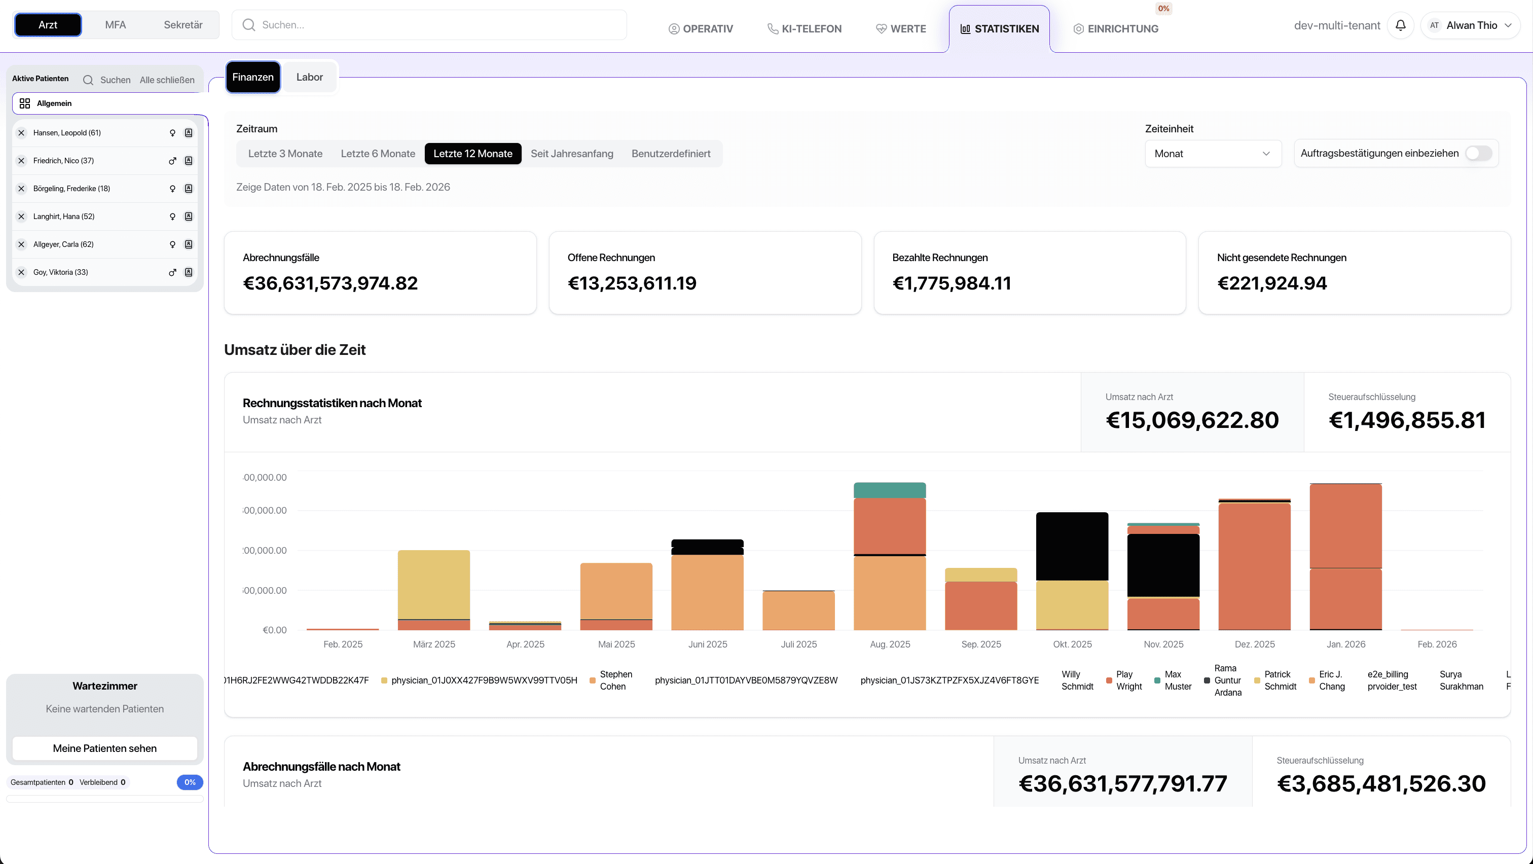The width and height of the screenshot is (1533, 864).
Task: Click search magnifier in Aktive Patienten panel
Action: (88, 80)
